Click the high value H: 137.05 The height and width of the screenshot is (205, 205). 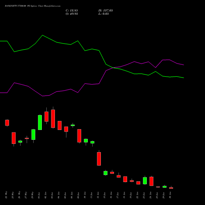coord(106,11)
